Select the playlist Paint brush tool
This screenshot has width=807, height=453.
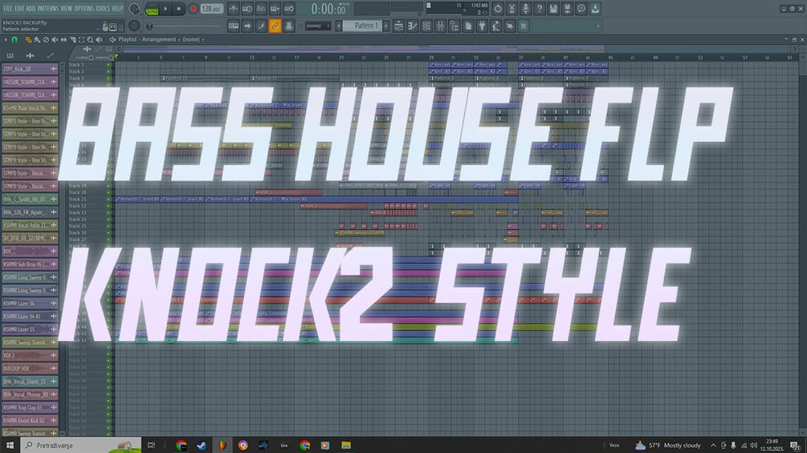point(37,39)
